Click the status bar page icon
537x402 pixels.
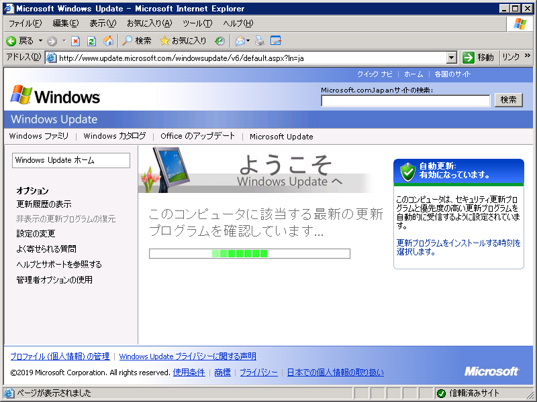pos(9,393)
